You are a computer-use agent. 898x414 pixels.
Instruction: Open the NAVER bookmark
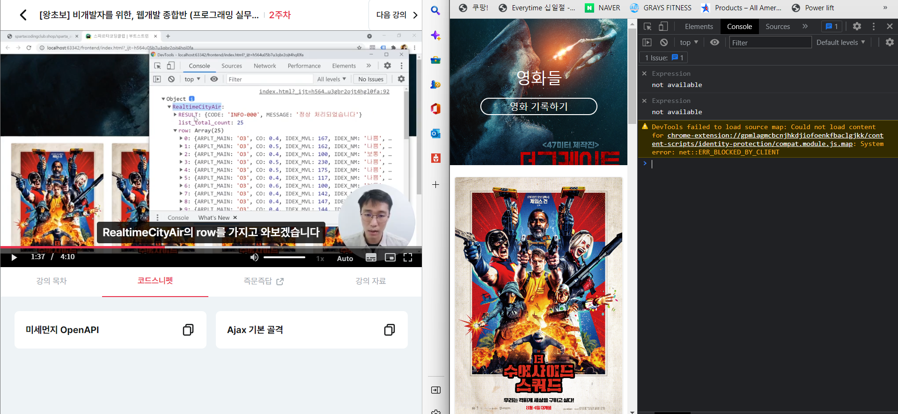[x=603, y=8]
